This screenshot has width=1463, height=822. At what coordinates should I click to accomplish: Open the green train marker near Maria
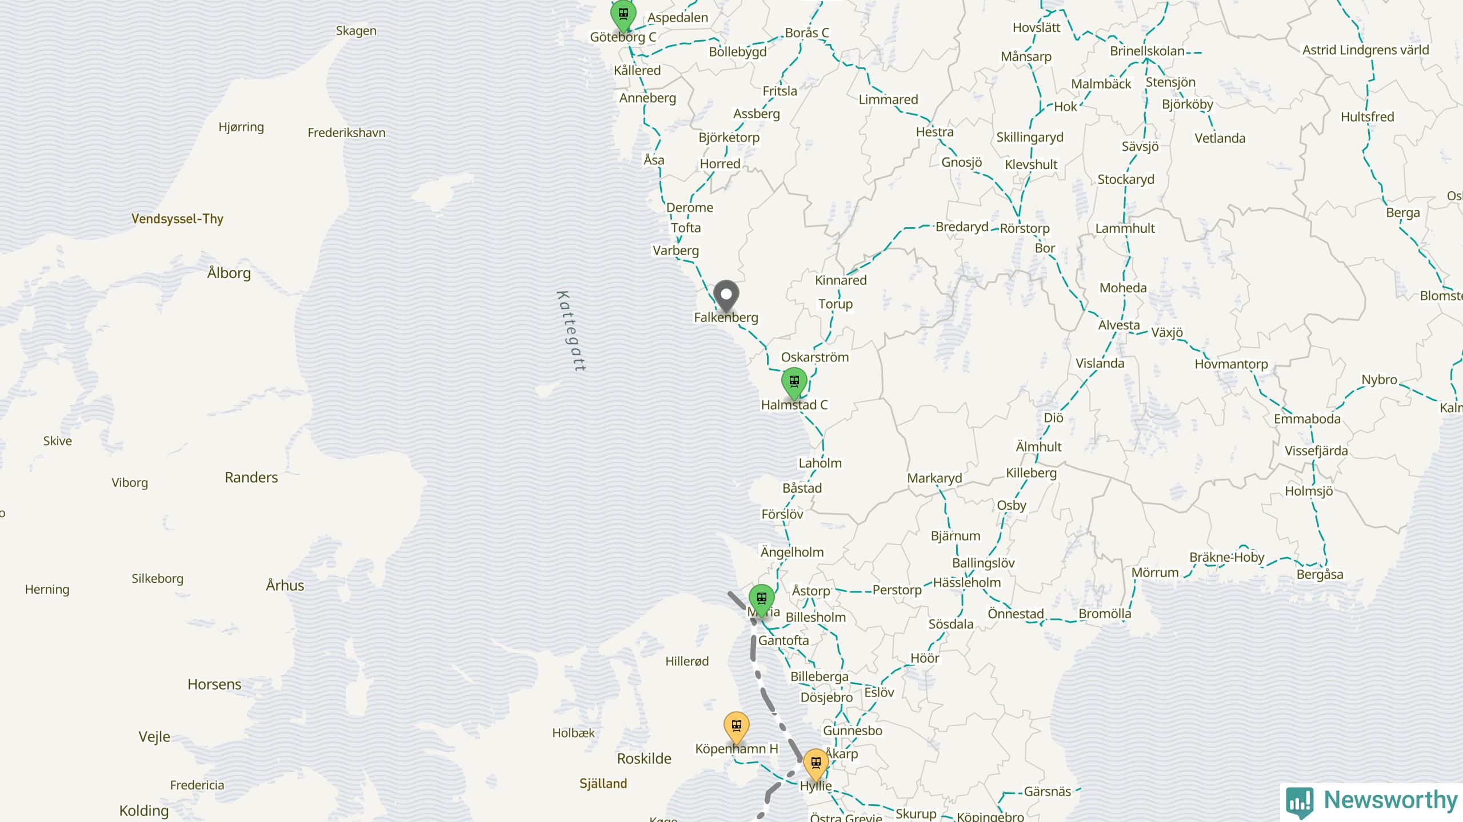point(762,601)
